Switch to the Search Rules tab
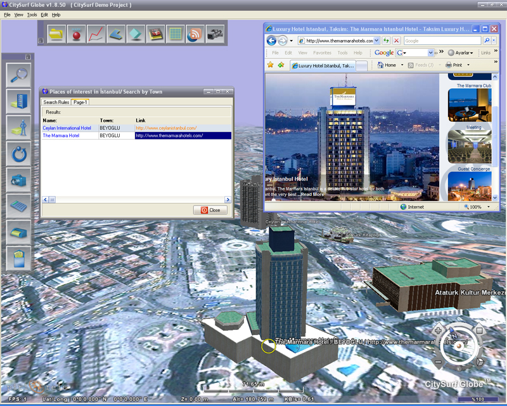The image size is (507, 406). point(56,102)
